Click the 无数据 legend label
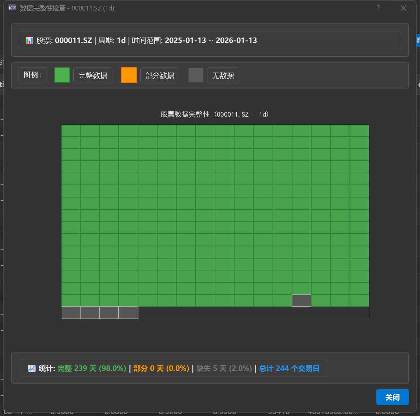420x416 pixels. click(x=223, y=75)
